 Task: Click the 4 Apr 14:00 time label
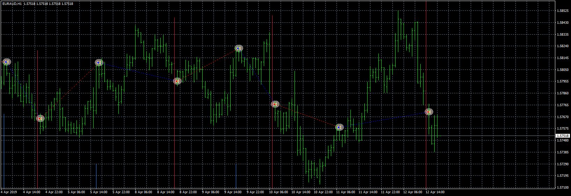tap(31, 192)
